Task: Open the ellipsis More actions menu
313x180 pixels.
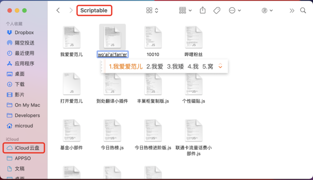Action: point(235,10)
